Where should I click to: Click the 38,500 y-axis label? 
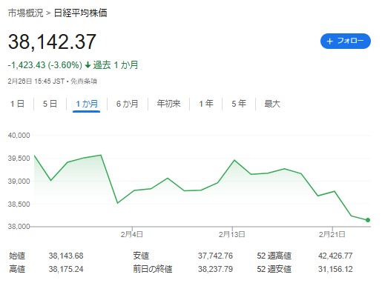click(x=19, y=204)
